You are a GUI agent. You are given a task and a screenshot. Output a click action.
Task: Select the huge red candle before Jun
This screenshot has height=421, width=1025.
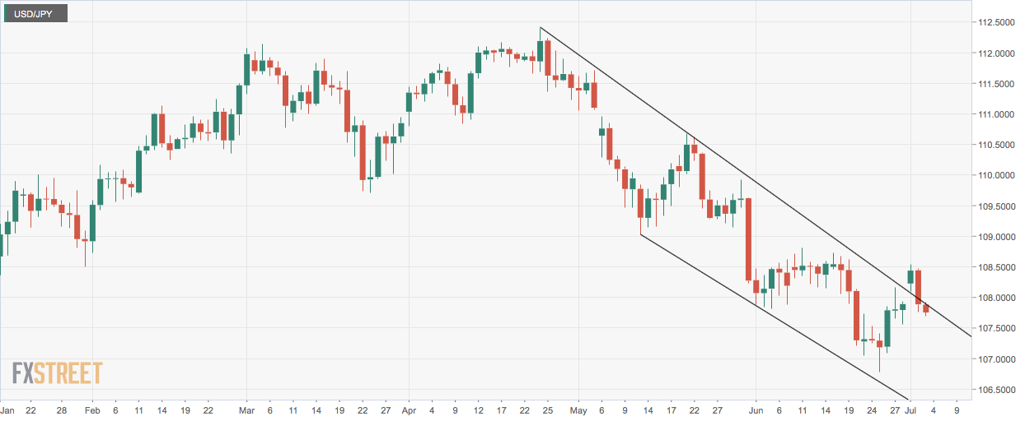point(749,239)
